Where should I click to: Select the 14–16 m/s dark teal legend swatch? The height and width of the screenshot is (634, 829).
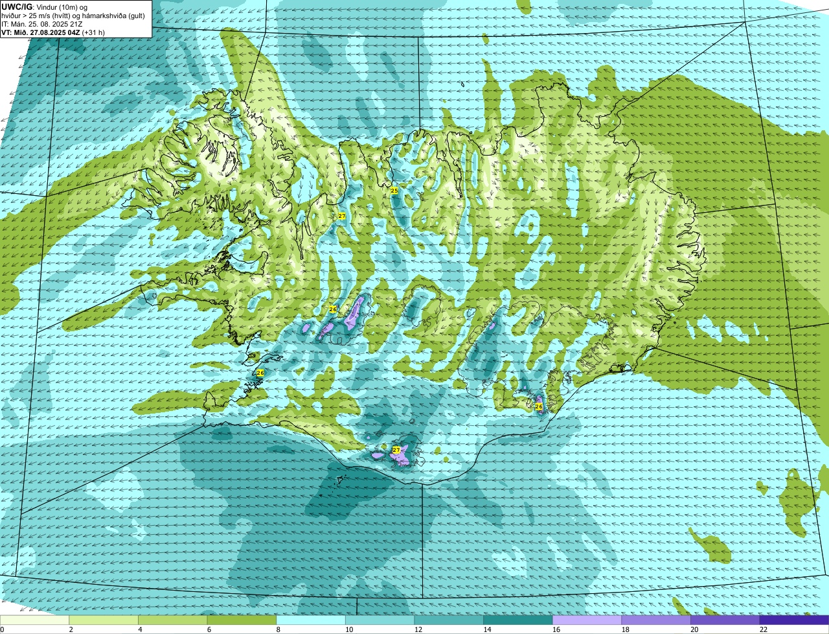click(518, 620)
